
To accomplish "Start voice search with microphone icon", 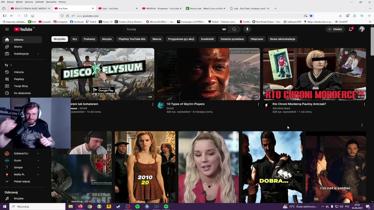I will (247, 29).
